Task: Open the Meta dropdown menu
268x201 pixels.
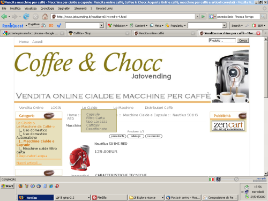Action: click(157, 26)
